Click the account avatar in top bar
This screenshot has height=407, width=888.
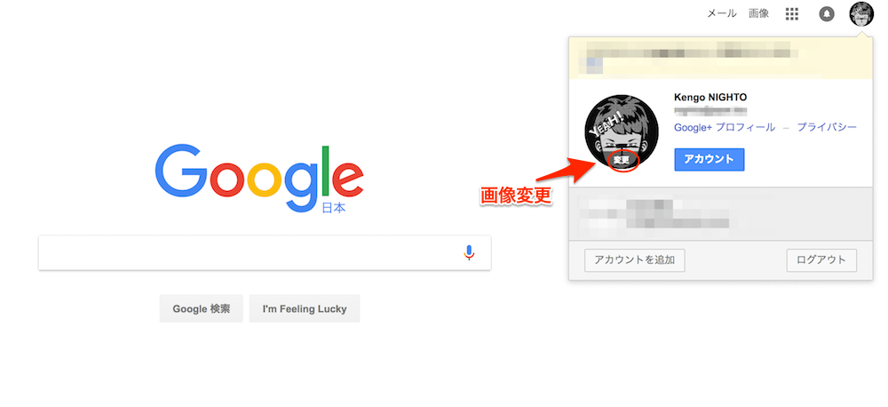click(x=860, y=14)
